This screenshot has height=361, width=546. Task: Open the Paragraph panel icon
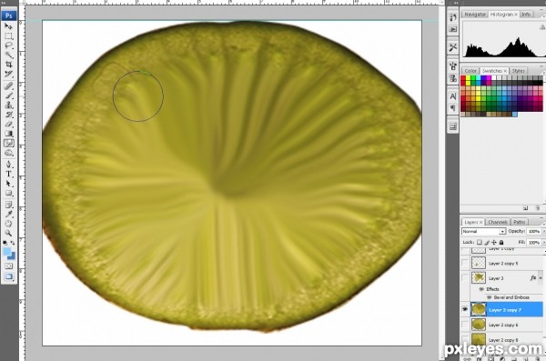click(x=452, y=108)
